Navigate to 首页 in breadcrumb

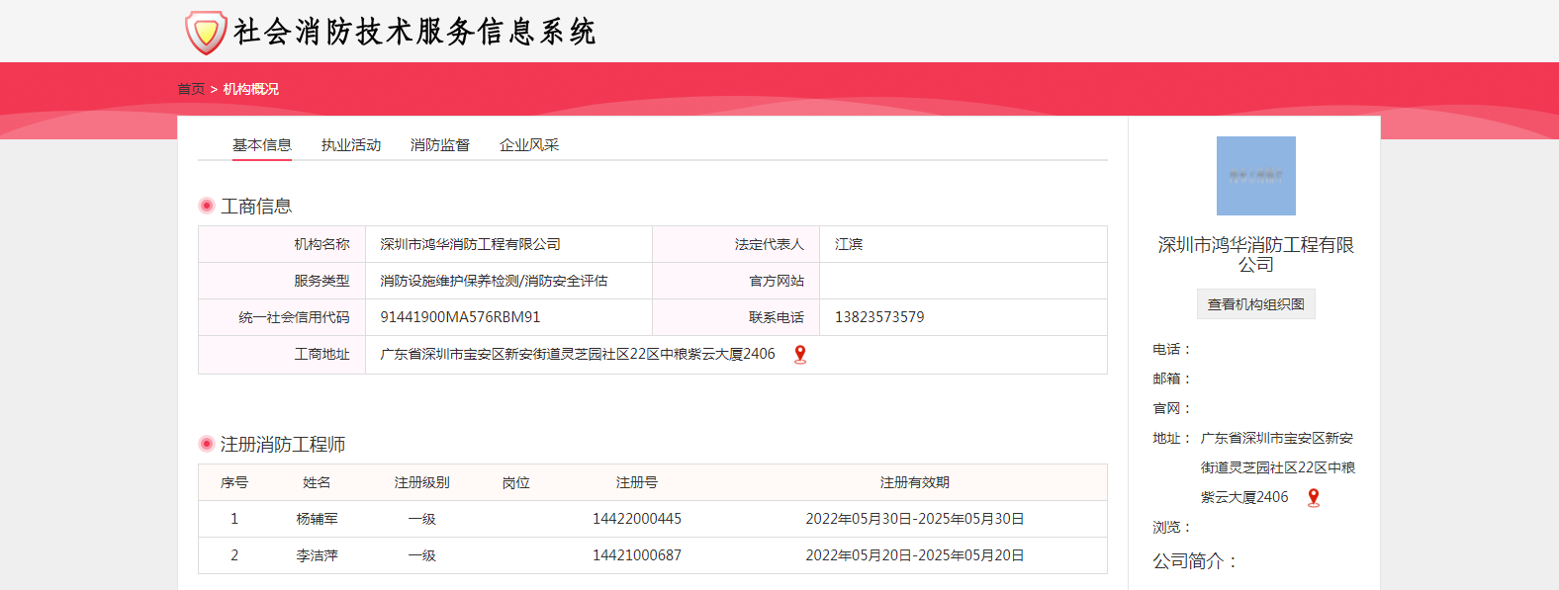pyautogui.click(x=191, y=89)
